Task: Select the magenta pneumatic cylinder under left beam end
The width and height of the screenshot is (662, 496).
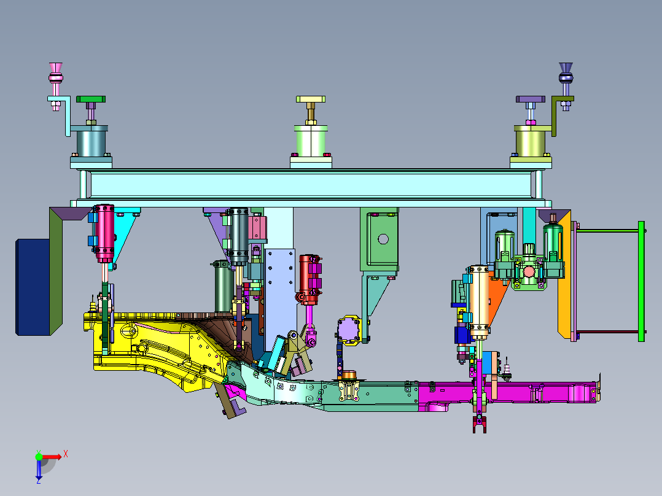Action: 104,233
